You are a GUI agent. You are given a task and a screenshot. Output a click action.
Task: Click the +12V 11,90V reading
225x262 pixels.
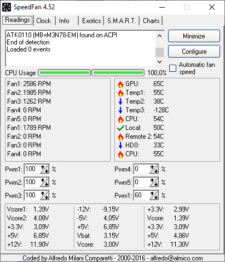tap(28, 244)
